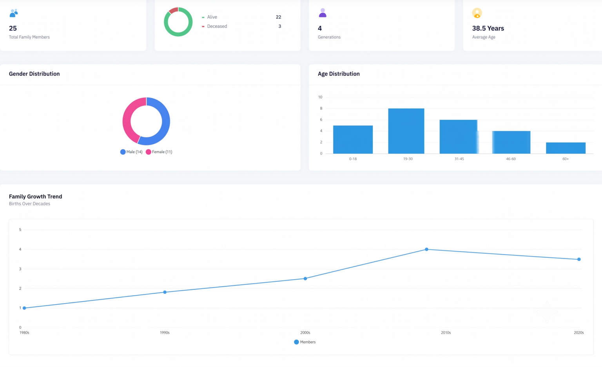Click the "4" generations value

320,28
